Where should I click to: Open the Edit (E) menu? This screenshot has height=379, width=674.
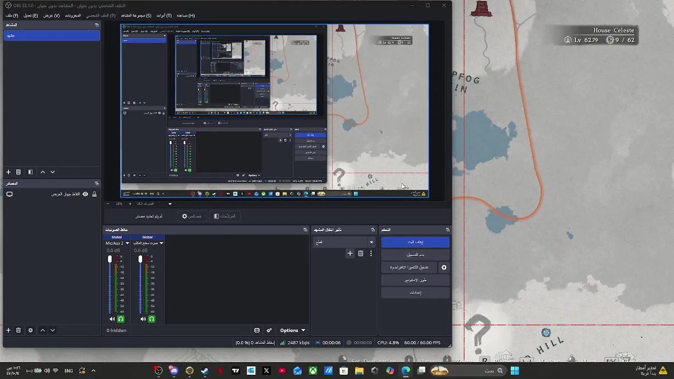(31, 16)
